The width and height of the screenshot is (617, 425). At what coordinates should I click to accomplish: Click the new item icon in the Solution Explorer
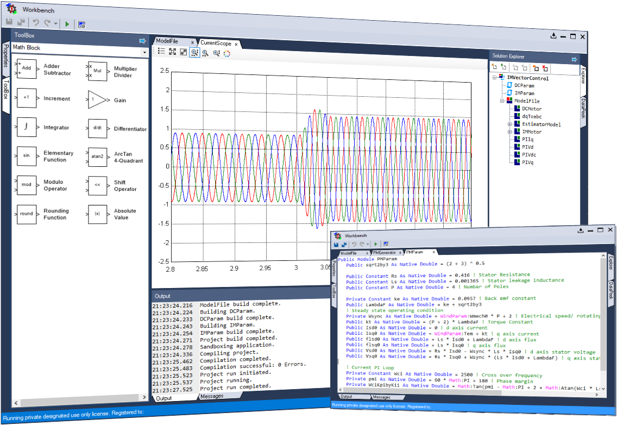tap(495, 66)
